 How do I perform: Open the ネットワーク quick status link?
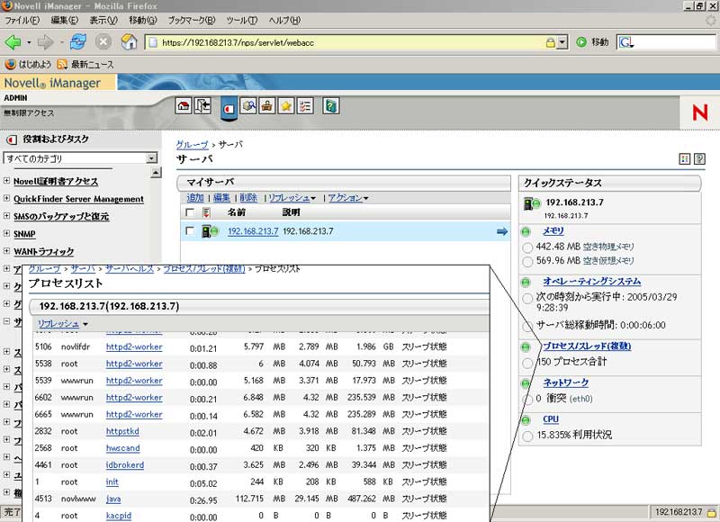pyautogui.click(x=566, y=382)
